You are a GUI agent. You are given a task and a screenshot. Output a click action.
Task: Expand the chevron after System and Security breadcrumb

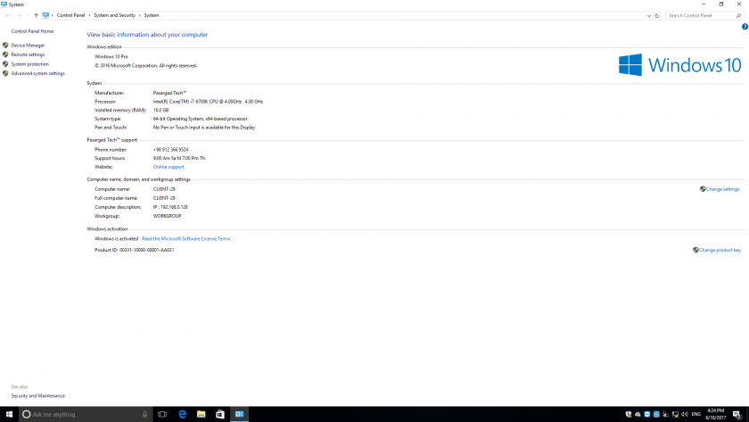[140, 15]
